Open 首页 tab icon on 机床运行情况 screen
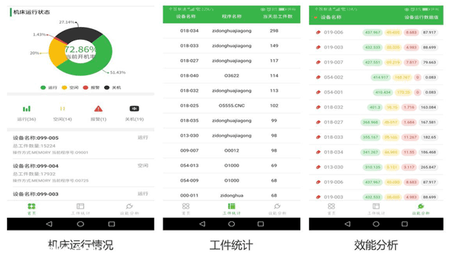The image size is (450, 259). click(x=32, y=206)
